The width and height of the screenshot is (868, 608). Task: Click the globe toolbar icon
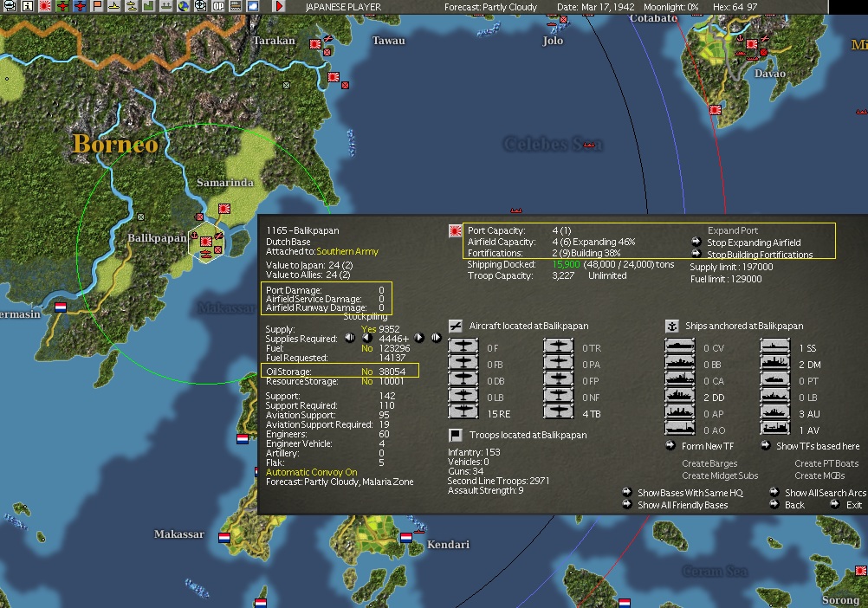(184, 6)
